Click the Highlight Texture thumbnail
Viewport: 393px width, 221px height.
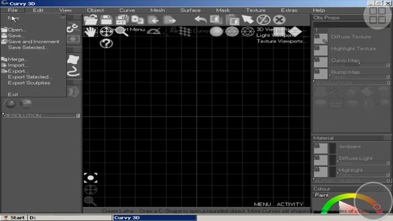click(x=321, y=50)
